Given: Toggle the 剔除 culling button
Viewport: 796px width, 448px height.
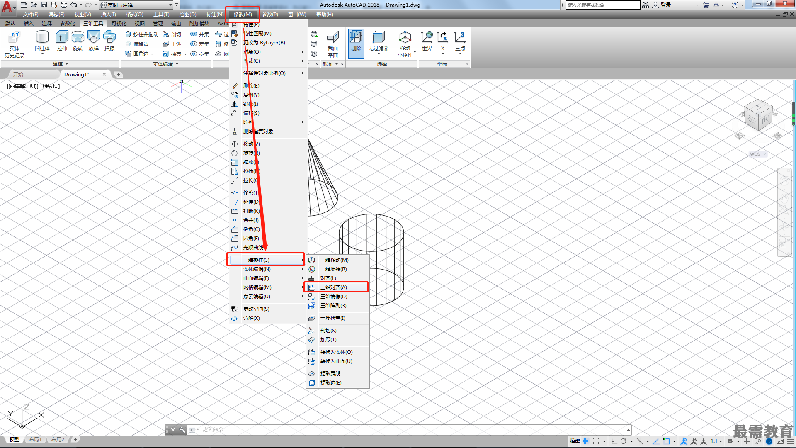Looking at the screenshot, I should (356, 43).
